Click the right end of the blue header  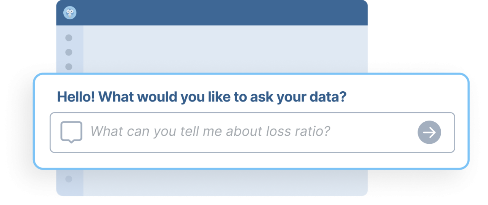[x=355, y=13]
